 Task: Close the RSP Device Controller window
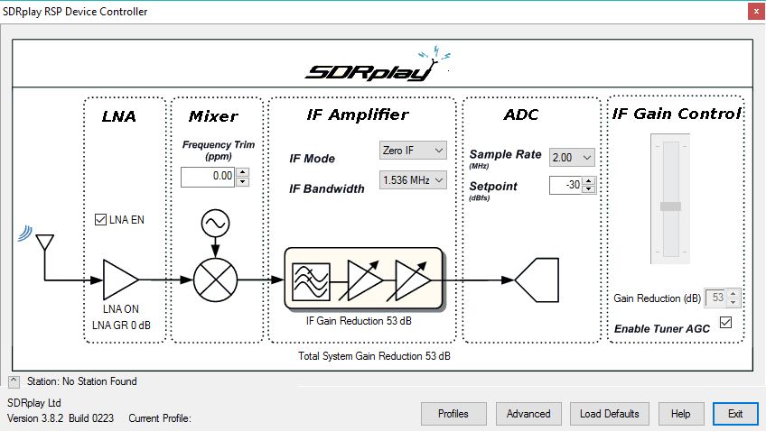(x=756, y=11)
